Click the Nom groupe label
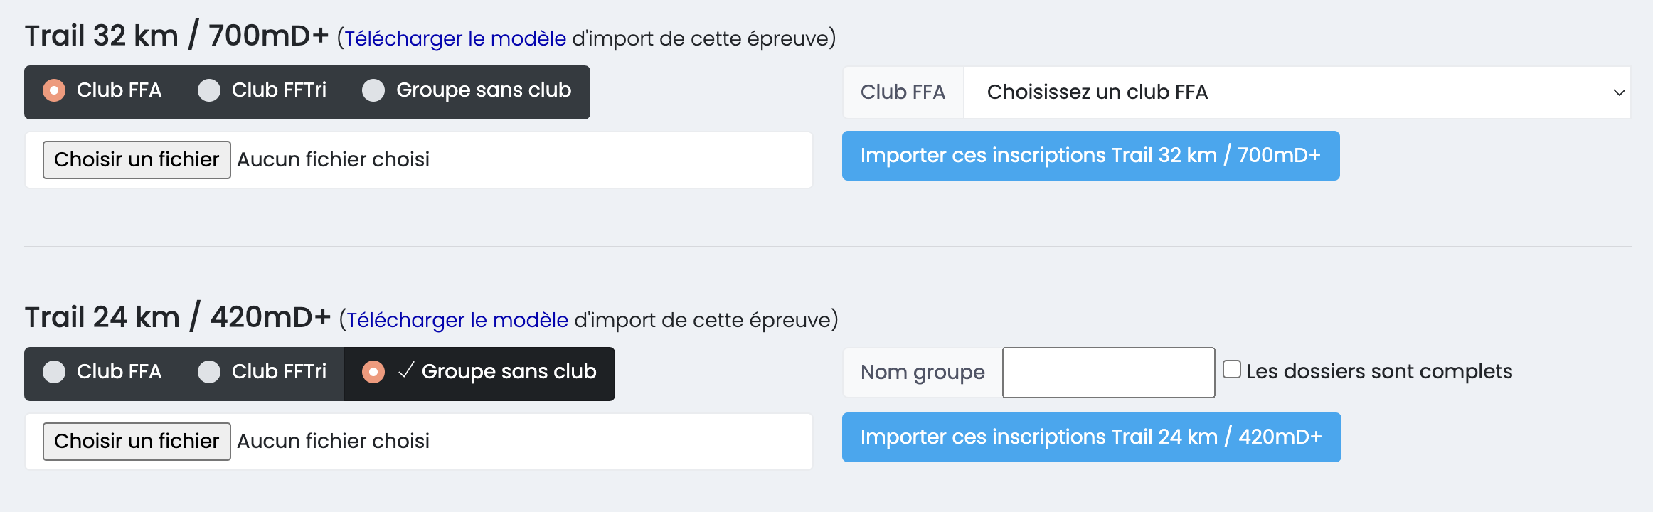The width and height of the screenshot is (1653, 512). [x=923, y=373]
